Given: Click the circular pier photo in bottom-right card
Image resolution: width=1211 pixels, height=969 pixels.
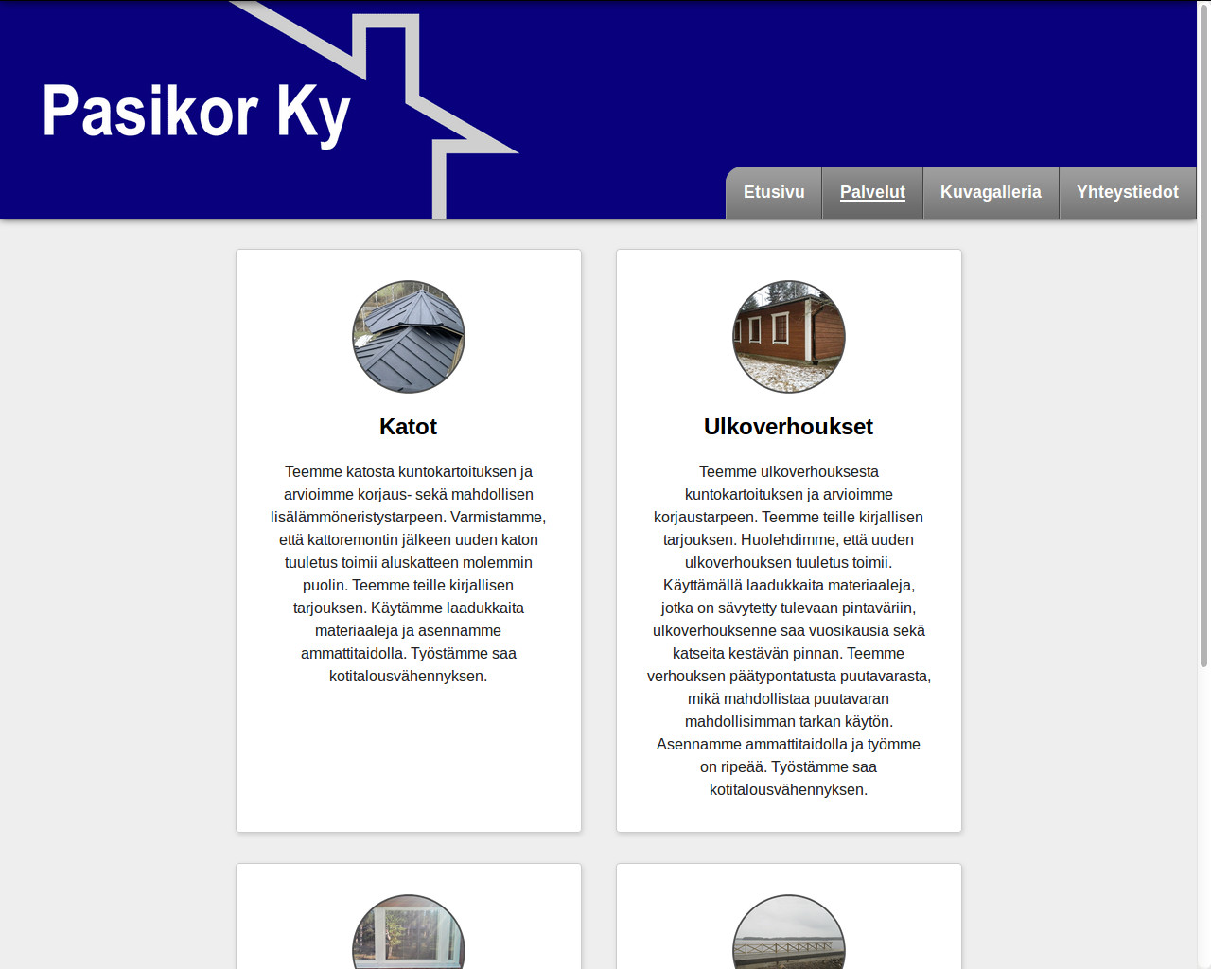Looking at the screenshot, I should [x=789, y=932].
